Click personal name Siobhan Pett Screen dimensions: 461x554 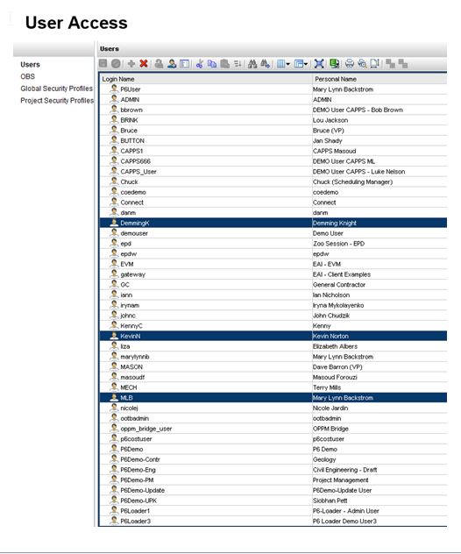pos(330,501)
